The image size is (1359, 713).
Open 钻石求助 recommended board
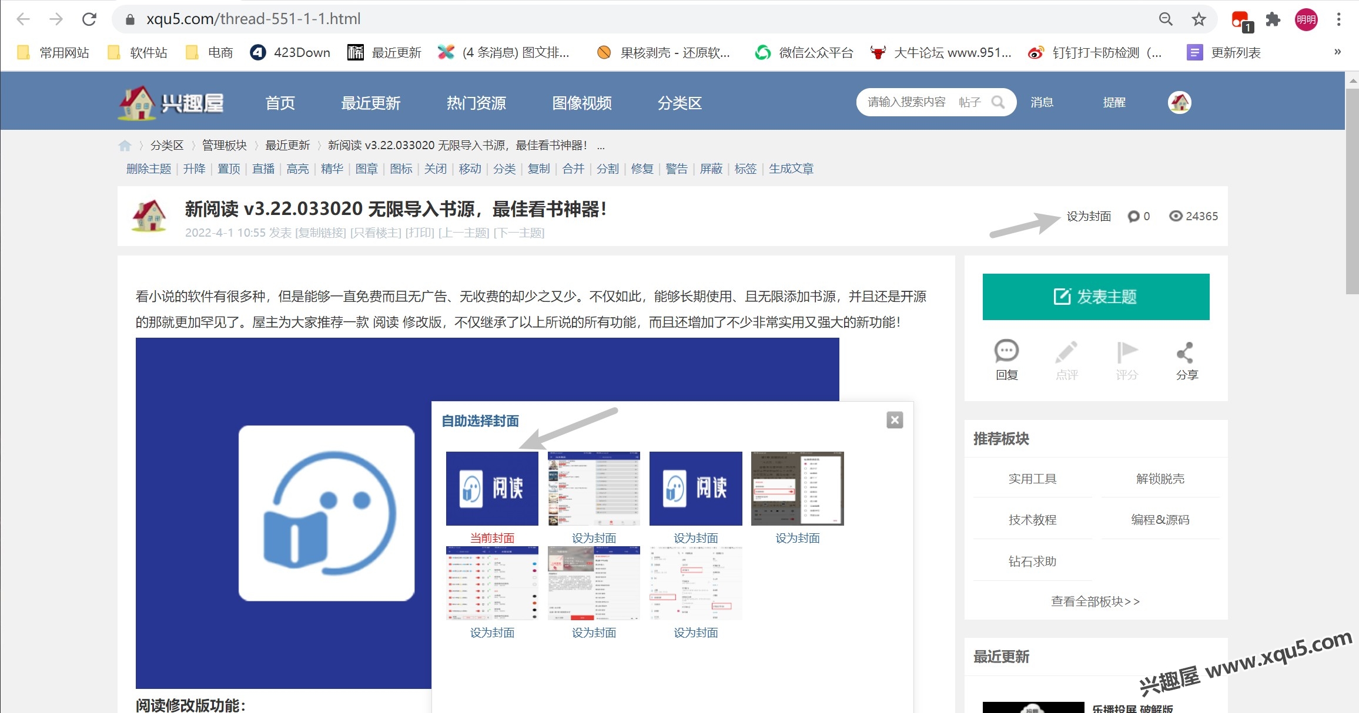pos(1032,561)
